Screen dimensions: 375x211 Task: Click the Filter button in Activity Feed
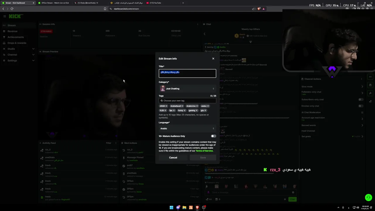click(109, 143)
